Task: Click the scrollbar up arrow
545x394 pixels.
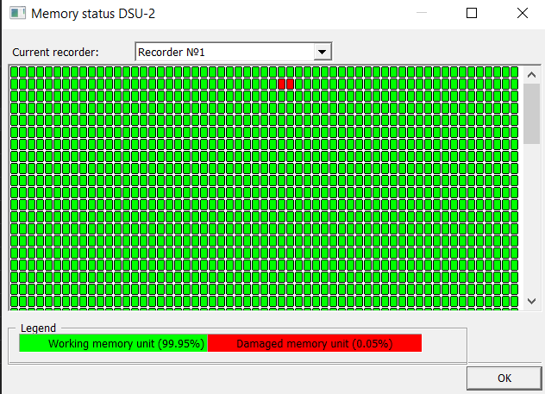Action: pos(532,75)
